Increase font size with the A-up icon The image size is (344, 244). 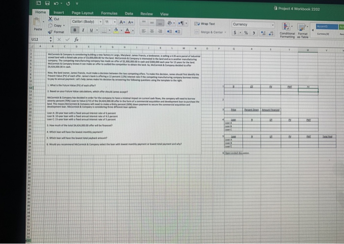click(122, 22)
